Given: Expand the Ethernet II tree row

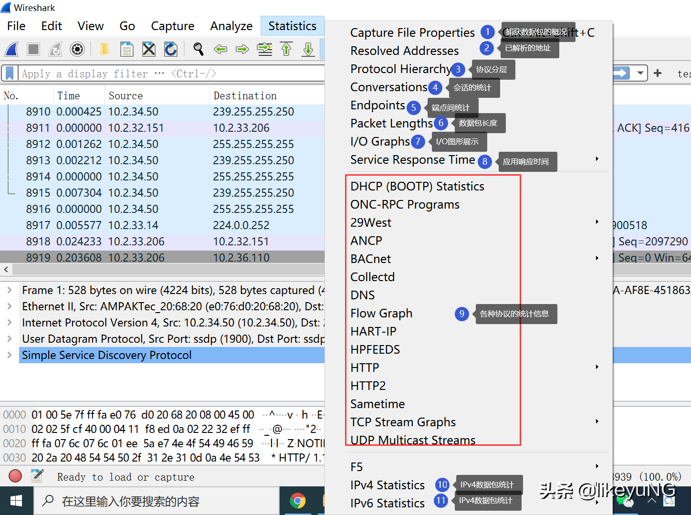Looking at the screenshot, I should tap(9, 306).
